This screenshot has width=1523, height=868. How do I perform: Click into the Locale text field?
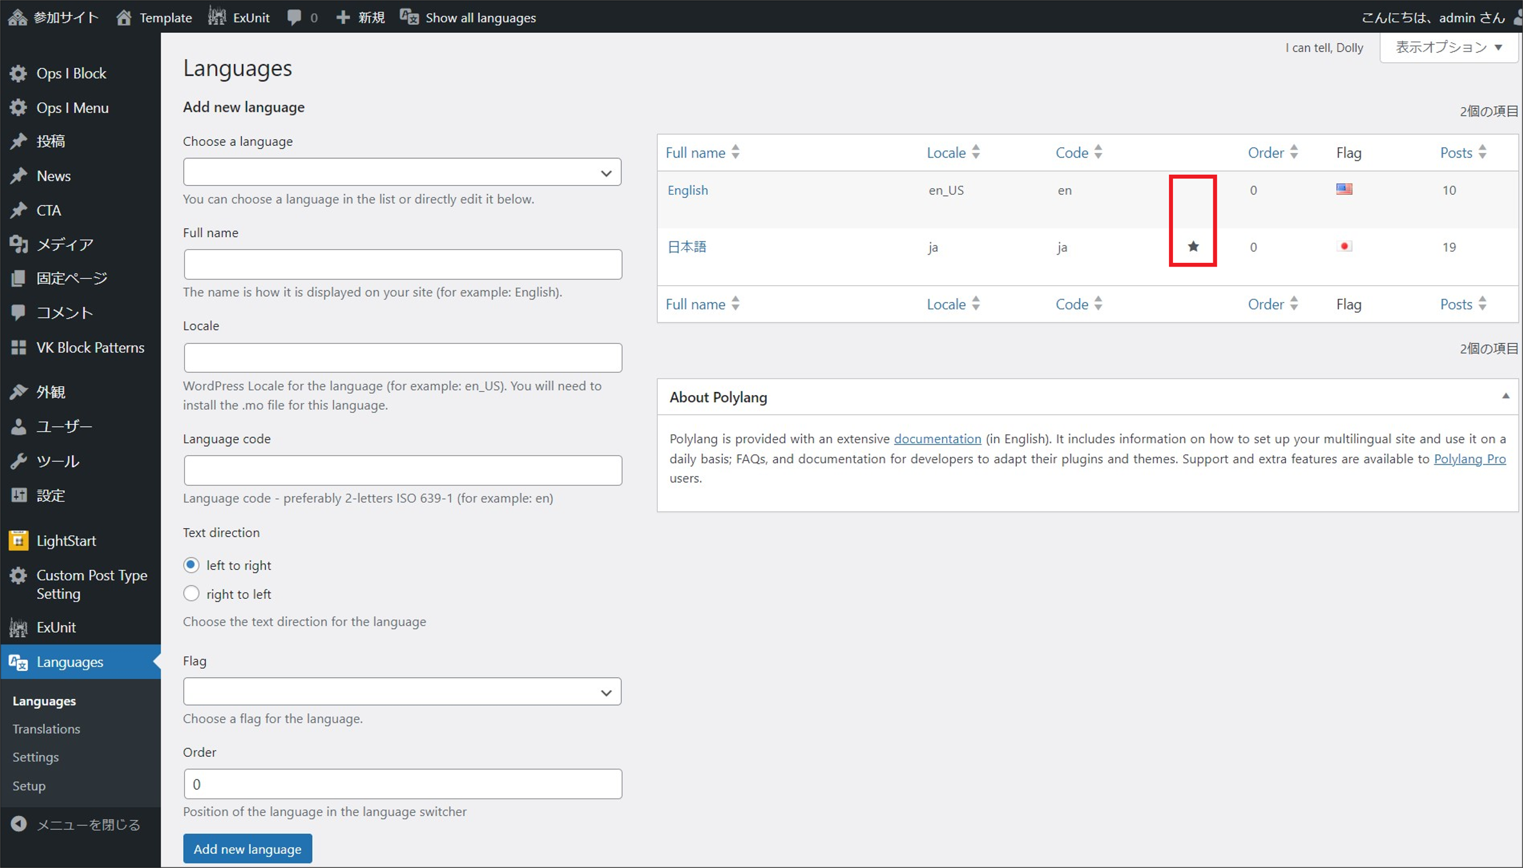[402, 358]
